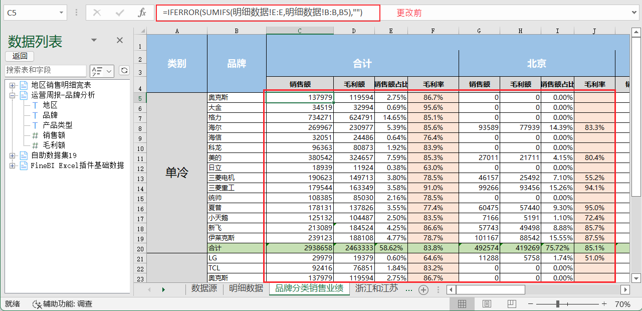
Task: Click the zoom in plus button
Action: coord(604,304)
